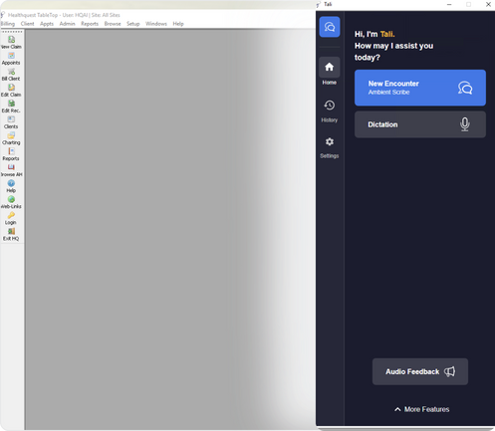Click the Help globe icon in left toolbar

[x=11, y=183]
